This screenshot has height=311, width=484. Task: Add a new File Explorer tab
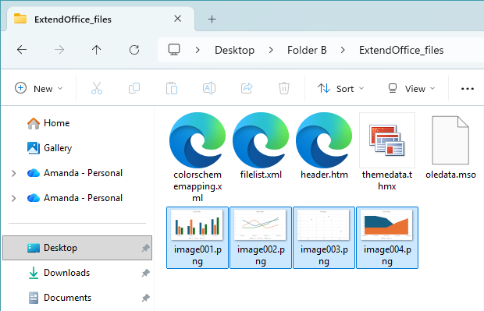click(x=212, y=19)
